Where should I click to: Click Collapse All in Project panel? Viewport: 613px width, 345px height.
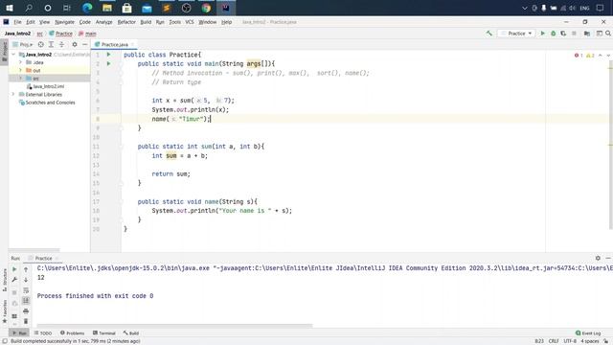[x=61, y=45]
